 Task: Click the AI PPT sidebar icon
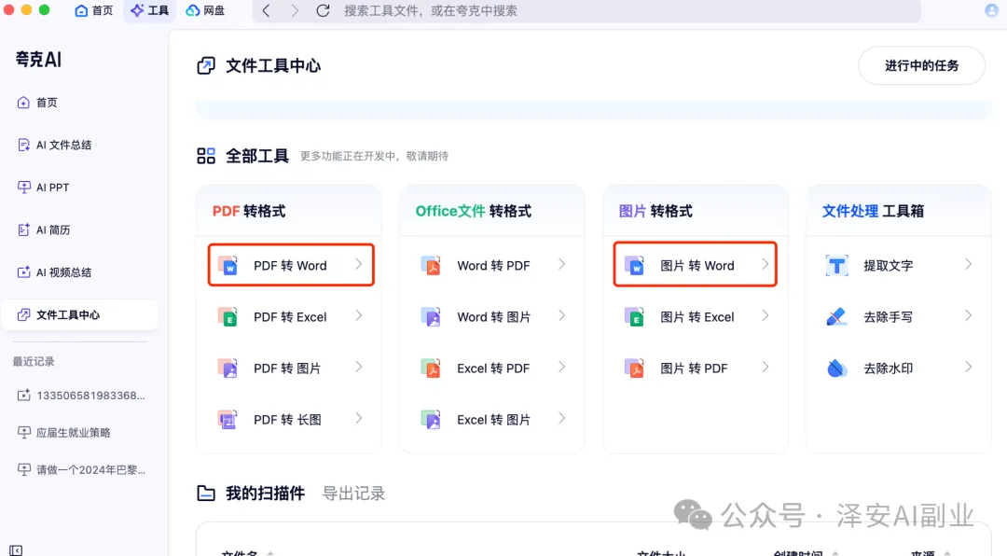pyautogui.click(x=23, y=188)
